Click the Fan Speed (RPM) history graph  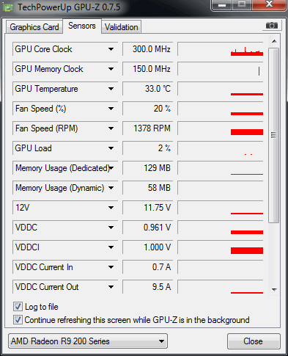[221, 128]
